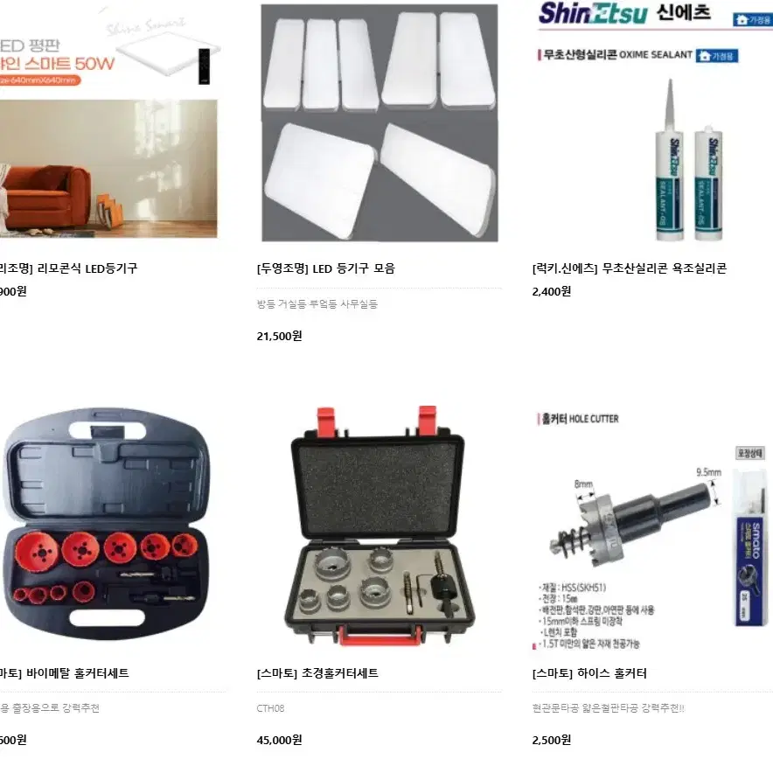
Task: Open the carbide hole cutter case image
Action: (x=380, y=526)
